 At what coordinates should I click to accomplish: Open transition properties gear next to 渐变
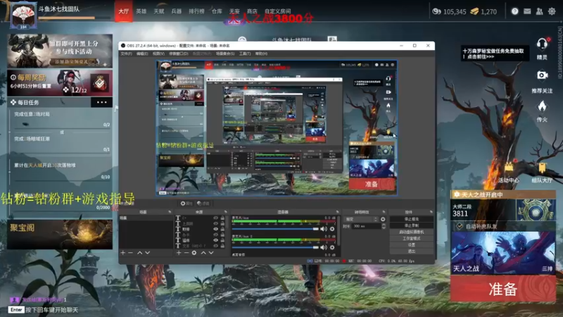click(383, 219)
